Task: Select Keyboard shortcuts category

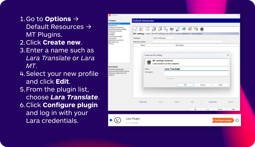Action: click(115, 31)
